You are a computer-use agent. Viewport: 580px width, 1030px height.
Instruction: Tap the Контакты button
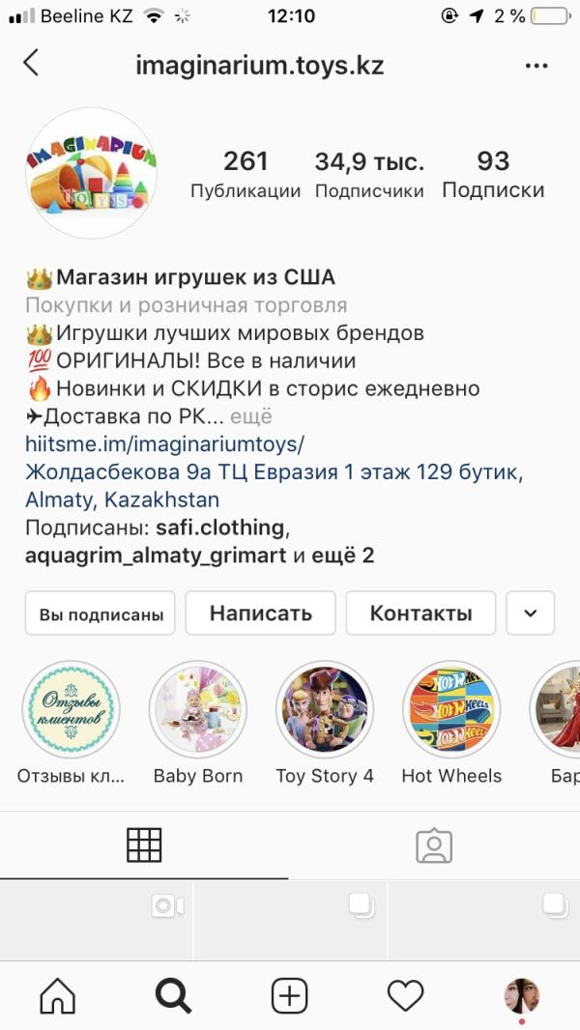pos(421,614)
